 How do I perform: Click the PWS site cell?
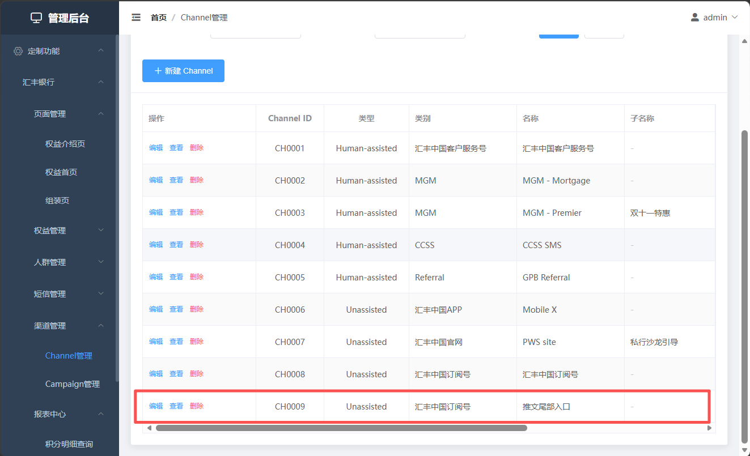coord(570,342)
